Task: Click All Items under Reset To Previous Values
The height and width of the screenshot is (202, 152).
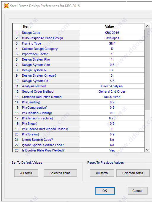Action: pos(102,173)
